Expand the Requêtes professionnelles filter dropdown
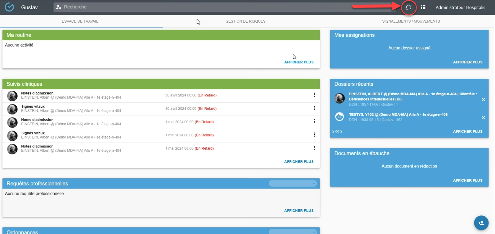The width and height of the screenshot is (495, 234). 292,184
